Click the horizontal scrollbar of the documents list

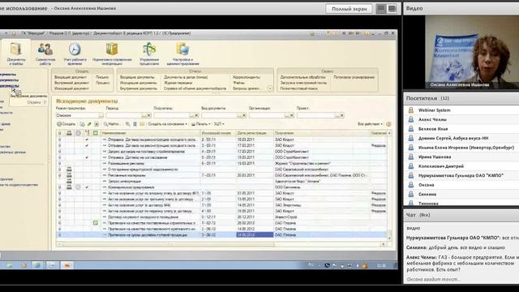point(221,244)
